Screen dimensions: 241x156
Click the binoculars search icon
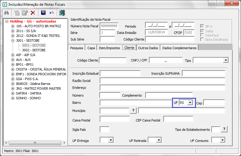[x=6, y=13]
